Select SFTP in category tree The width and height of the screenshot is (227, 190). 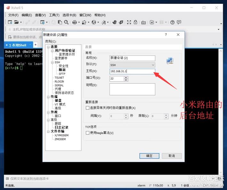coord(62,74)
